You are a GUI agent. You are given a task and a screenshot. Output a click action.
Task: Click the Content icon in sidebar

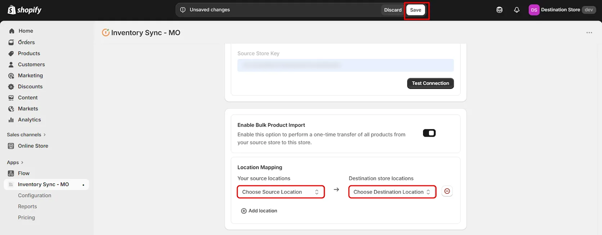pyautogui.click(x=11, y=98)
